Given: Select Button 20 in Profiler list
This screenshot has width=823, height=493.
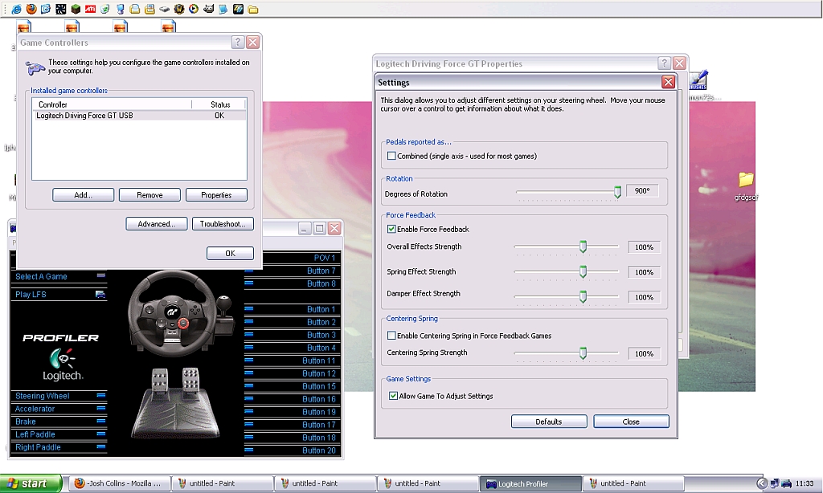Looking at the screenshot, I should pos(293,450).
